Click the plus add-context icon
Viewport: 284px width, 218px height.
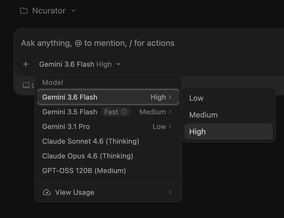pos(26,64)
